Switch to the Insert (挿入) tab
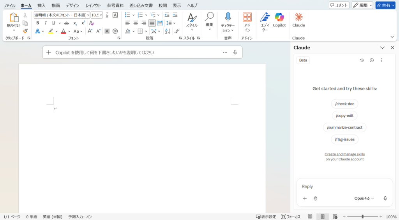Image resolution: width=399 pixels, height=220 pixels. (41, 5)
